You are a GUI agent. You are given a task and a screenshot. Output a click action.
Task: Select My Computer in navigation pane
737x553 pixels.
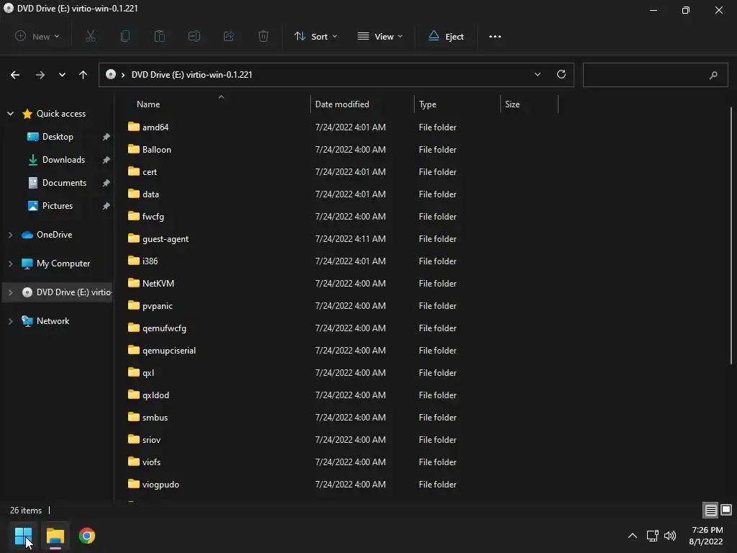[x=63, y=264]
